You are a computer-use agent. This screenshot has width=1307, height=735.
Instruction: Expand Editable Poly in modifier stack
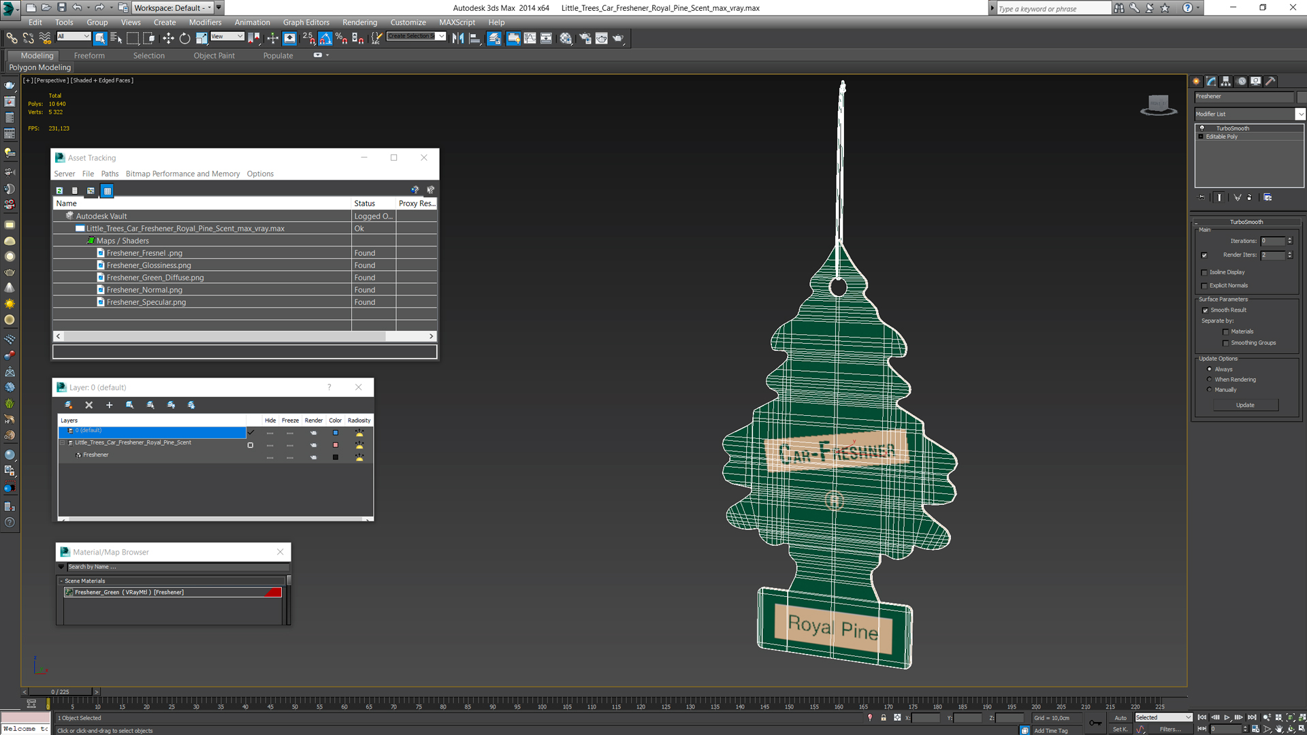pos(1201,137)
